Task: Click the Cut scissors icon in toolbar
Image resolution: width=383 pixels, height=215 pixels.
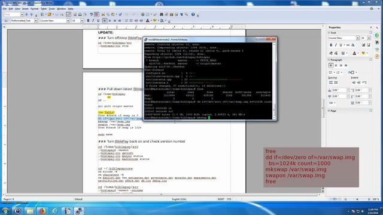Action: (103, 14)
